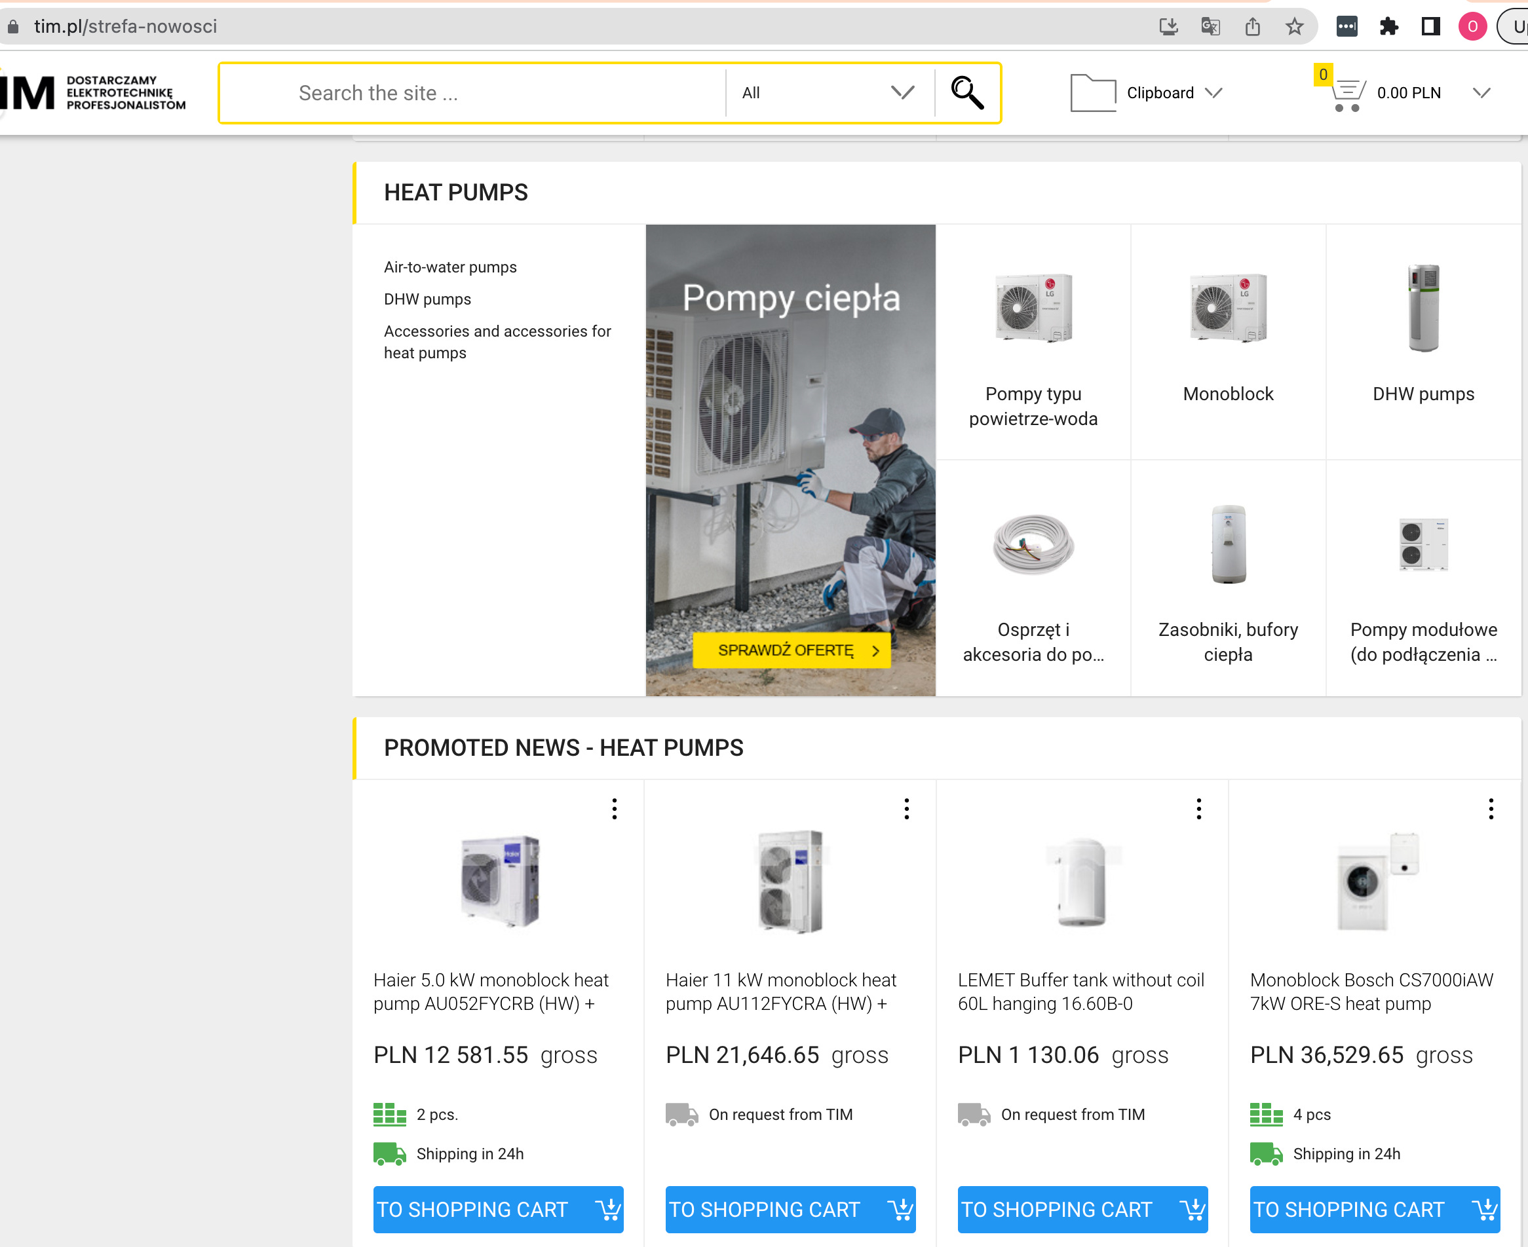
Task: Open Zasobniki, bufory ciepła tile
Action: pyautogui.click(x=1227, y=578)
